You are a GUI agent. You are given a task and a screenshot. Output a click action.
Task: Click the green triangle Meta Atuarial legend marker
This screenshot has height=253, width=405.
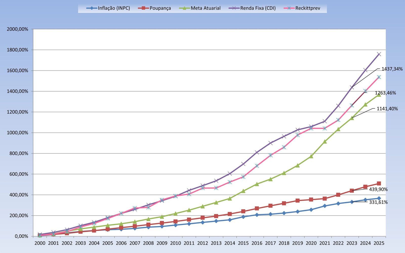[184, 8]
